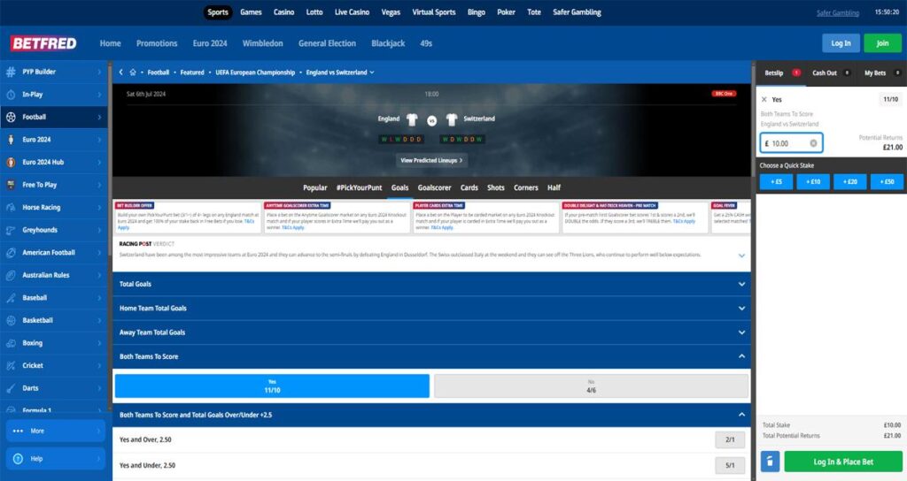Open UEFA European Championship breadcrumb

point(255,73)
